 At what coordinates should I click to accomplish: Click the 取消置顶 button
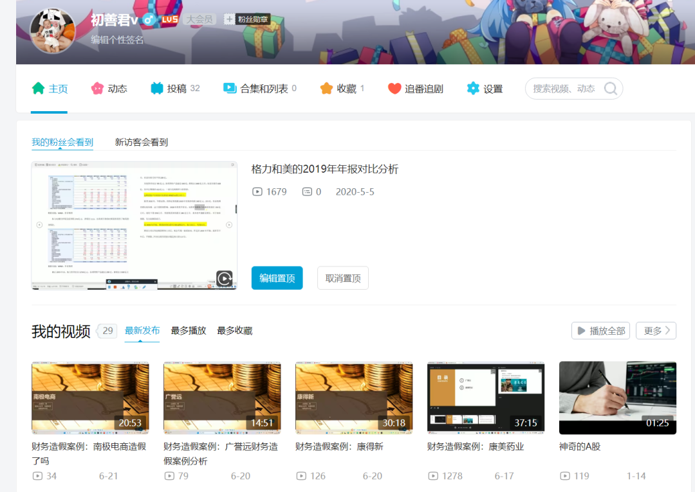342,278
